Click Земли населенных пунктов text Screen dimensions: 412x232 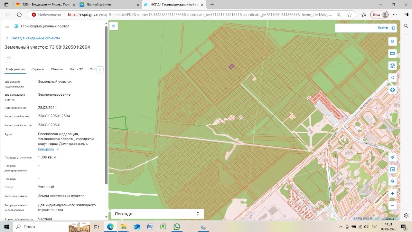coord(61,196)
